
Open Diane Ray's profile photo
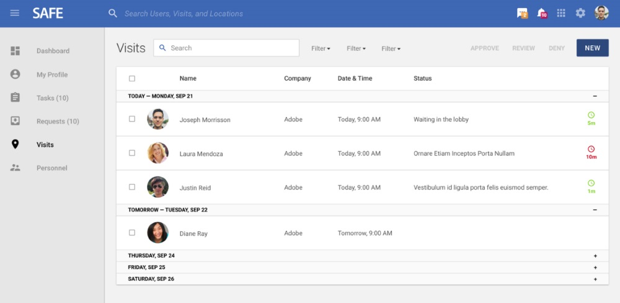pos(157,233)
